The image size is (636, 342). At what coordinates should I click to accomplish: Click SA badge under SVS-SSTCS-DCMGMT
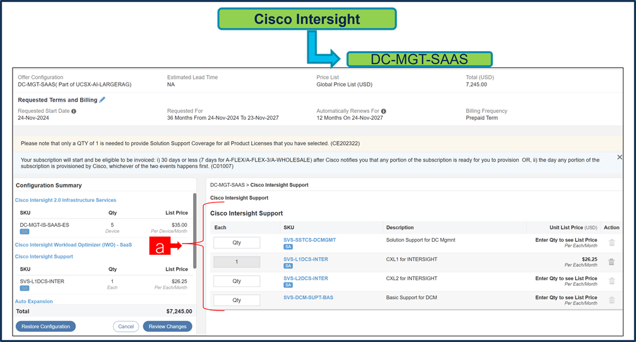coord(288,247)
